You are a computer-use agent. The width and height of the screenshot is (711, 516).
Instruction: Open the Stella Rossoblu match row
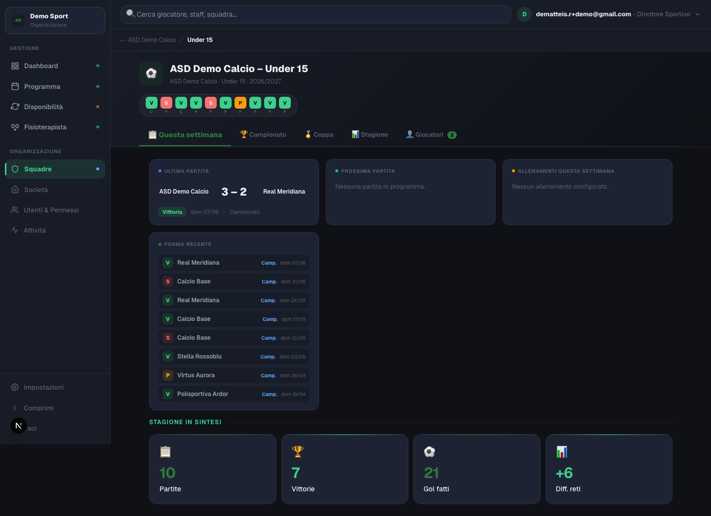click(x=234, y=357)
